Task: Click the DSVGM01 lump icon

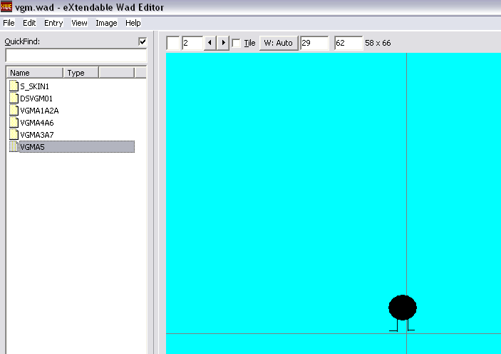Action: tap(14, 98)
